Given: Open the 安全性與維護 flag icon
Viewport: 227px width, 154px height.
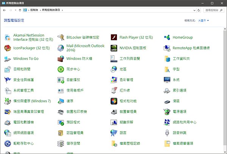Looking at the screenshot, I should click(8, 80).
